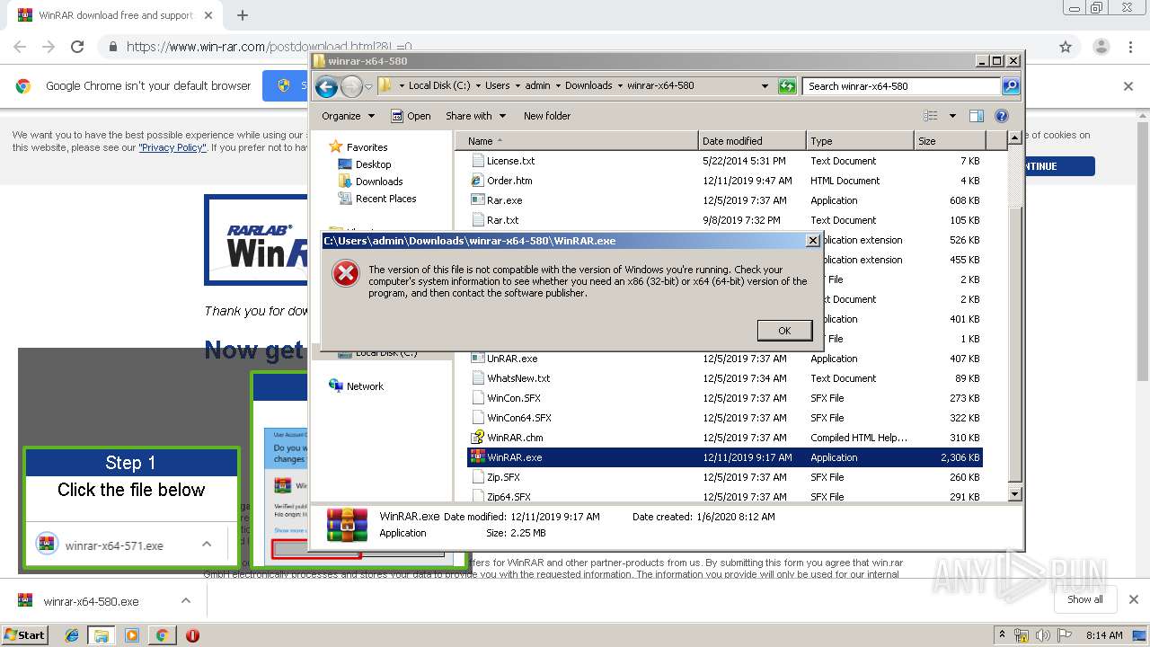Click the Change your view icon

point(931,116)
